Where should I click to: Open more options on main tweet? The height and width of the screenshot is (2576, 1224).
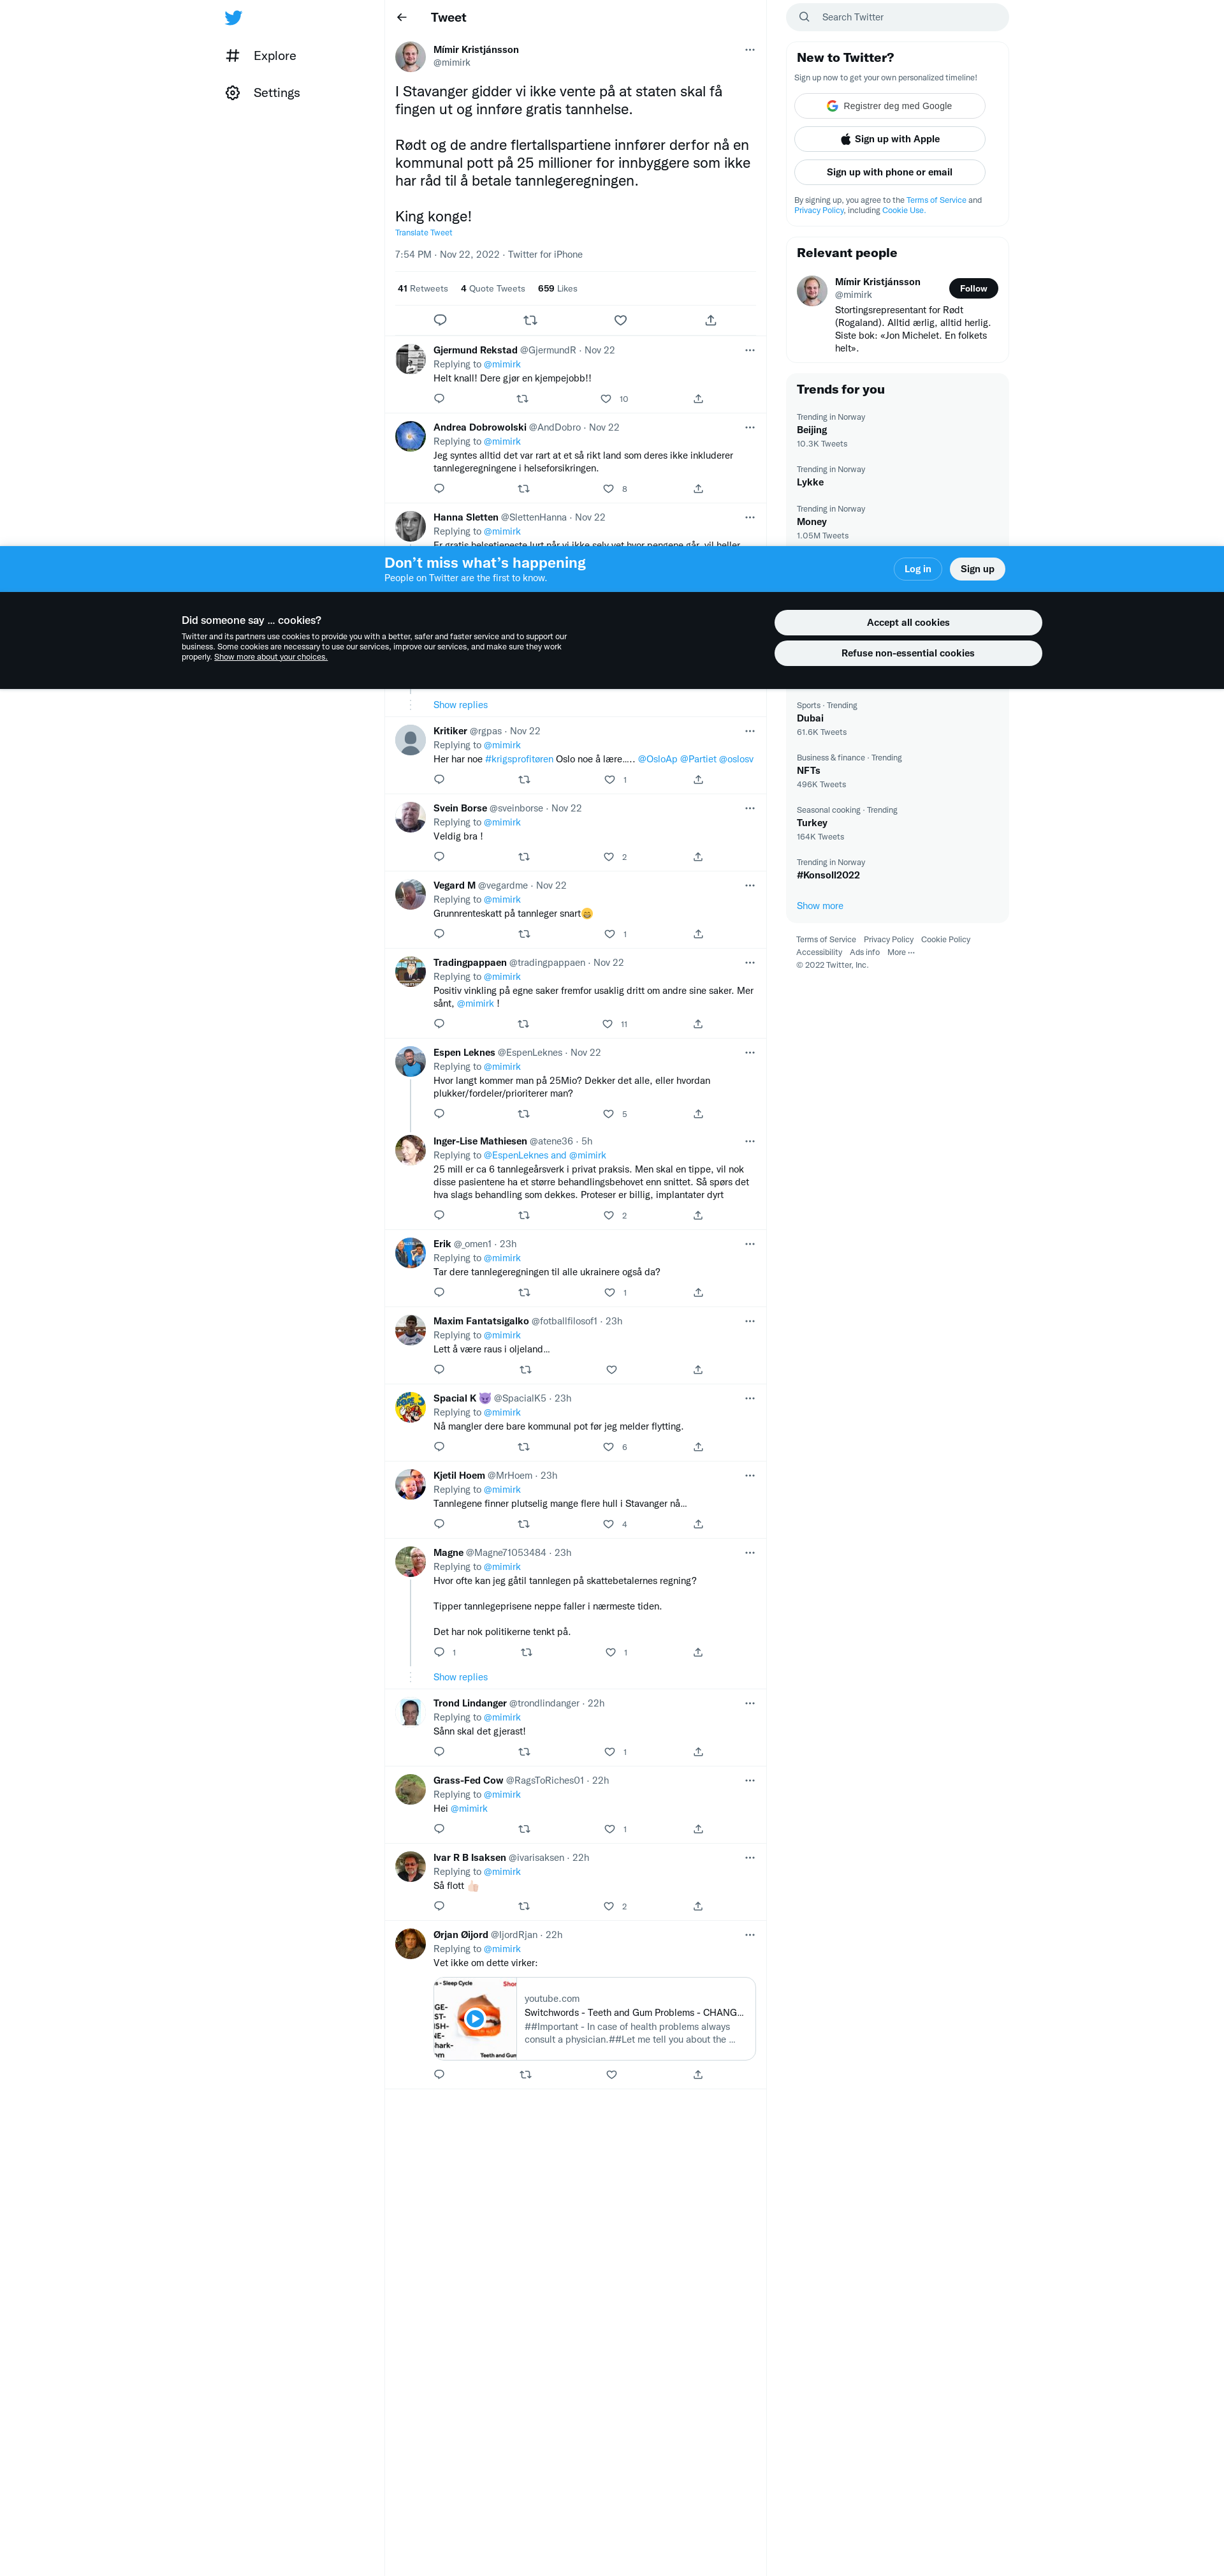tap(750, 50)
